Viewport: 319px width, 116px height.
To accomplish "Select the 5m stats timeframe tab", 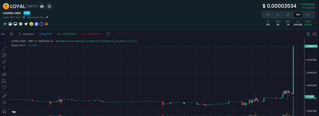I will pyautogui.click(x=268, y=15).
